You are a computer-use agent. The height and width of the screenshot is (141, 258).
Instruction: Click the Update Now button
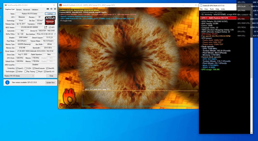50,82
